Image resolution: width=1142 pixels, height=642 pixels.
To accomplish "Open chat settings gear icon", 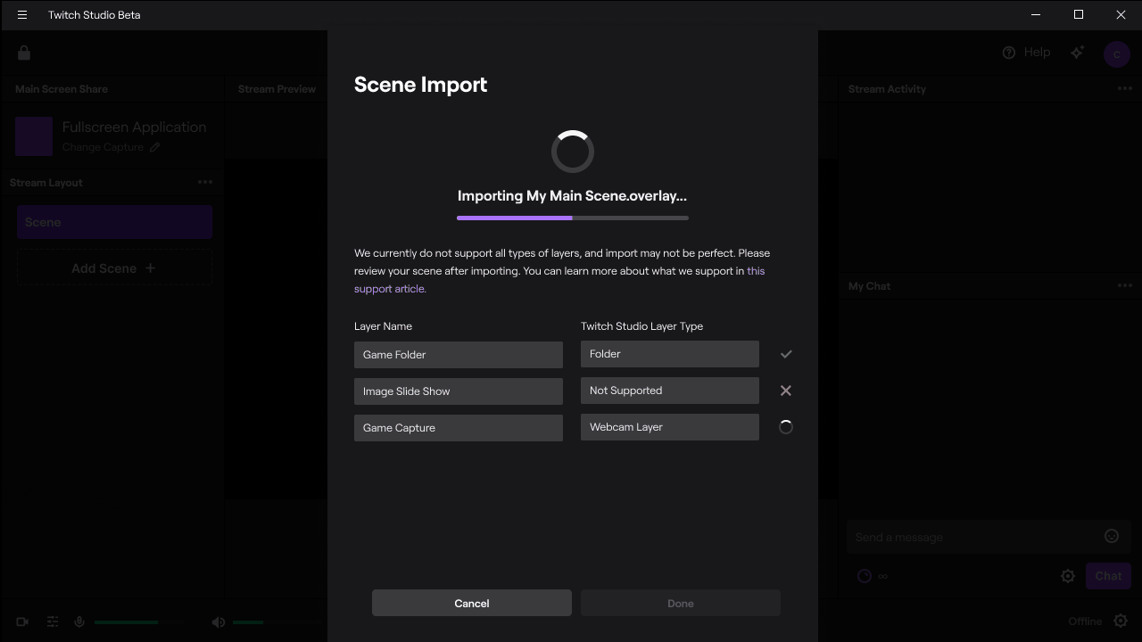I will [1068, 576].
